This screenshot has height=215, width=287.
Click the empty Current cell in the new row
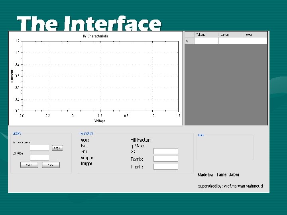(231, 41)
